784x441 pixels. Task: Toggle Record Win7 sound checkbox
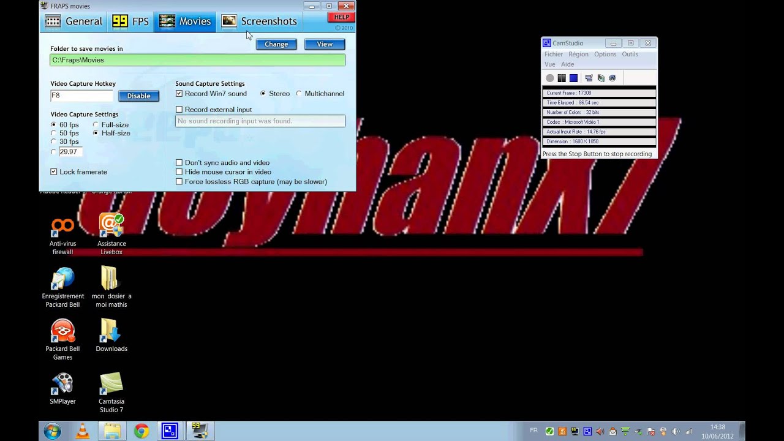[179, 94]
